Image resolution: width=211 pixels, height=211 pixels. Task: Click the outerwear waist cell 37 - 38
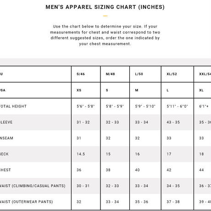pyautogui.click(x=173, y=202)
